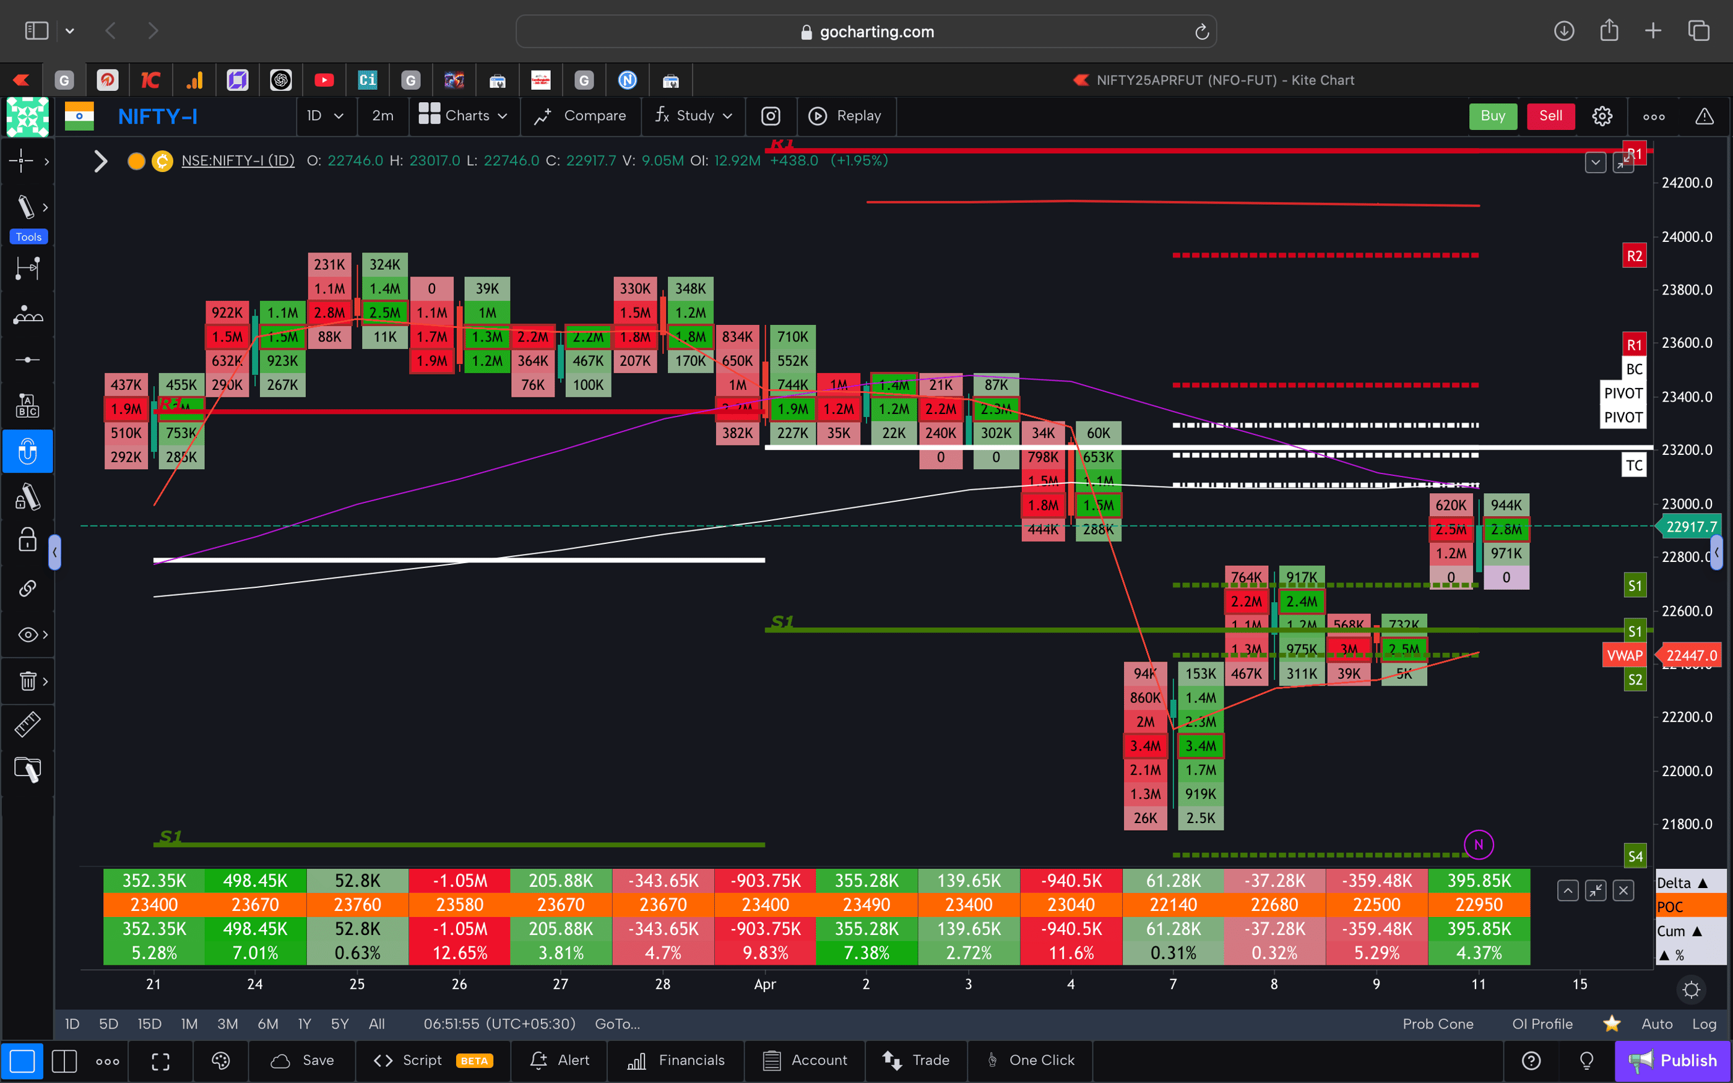This screenshot has width=1733, height=1083.
Task: Open chart settings gear
Action: [x=1602, y=116]
